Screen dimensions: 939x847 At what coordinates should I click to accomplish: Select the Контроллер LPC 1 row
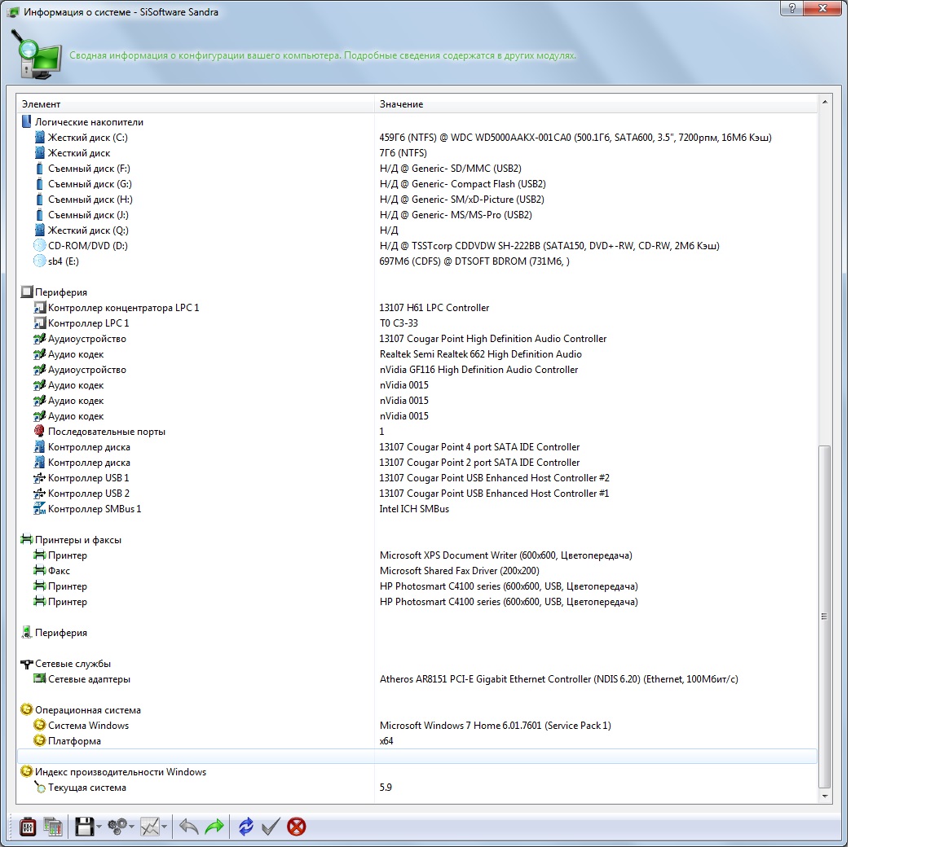click(417, 323)
